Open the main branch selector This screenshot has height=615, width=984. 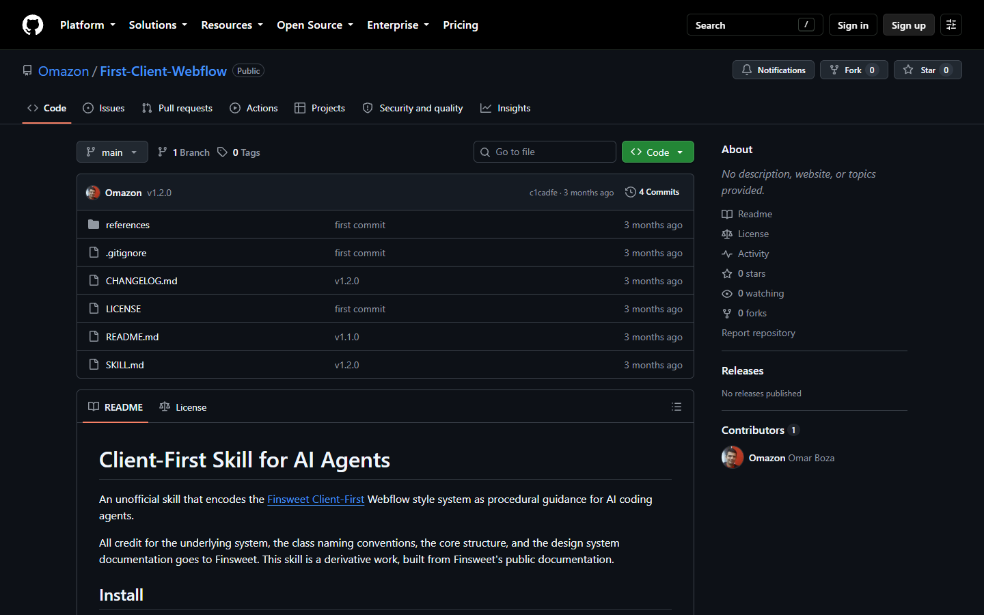(112, 152)
